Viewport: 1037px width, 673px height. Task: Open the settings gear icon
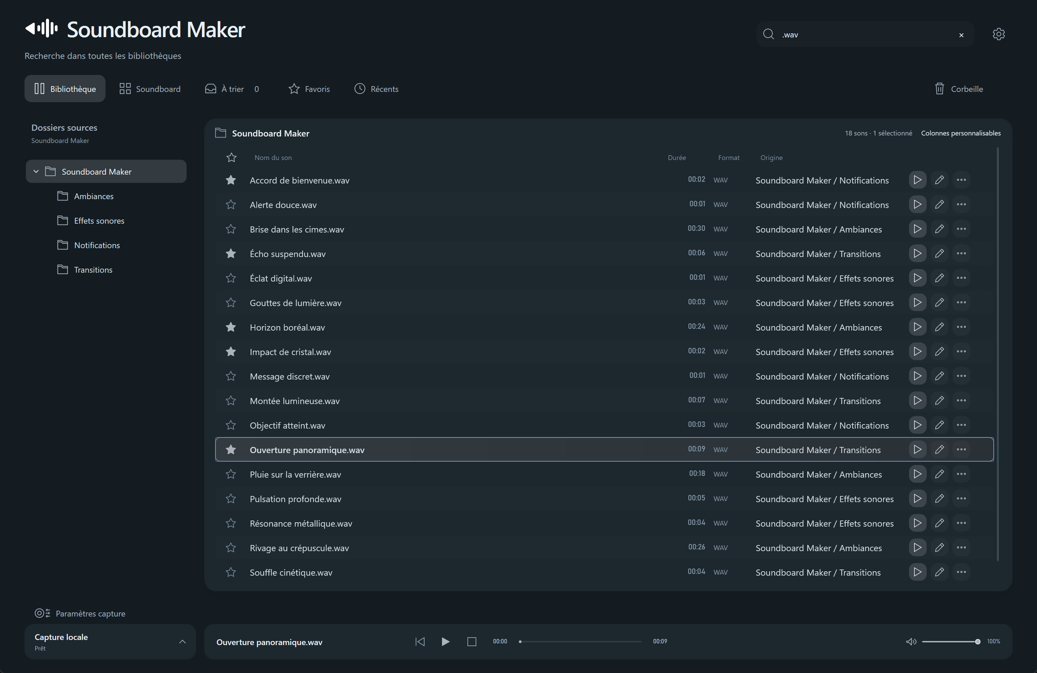pos(998,34)
